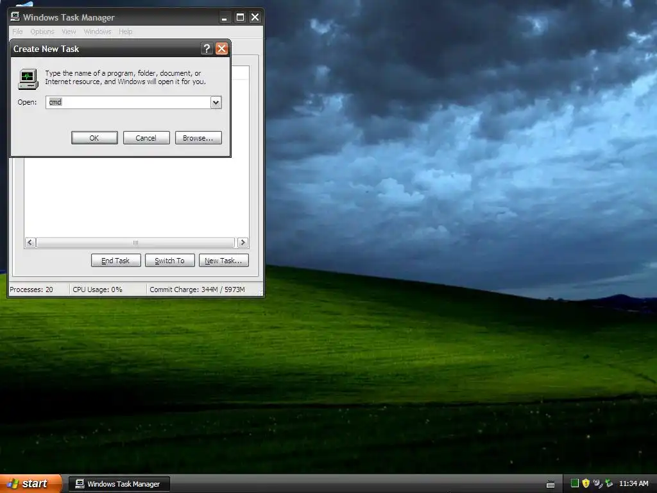Open the keyboard language bar icon
The width and height of the screenshot is (657, 493).
(550, 484)
